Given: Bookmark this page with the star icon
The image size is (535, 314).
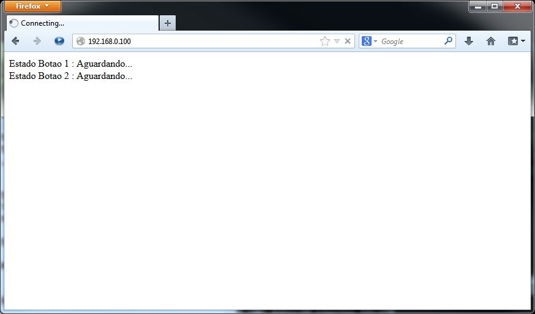Looking at the screenshot, I should tap(325, 41).
